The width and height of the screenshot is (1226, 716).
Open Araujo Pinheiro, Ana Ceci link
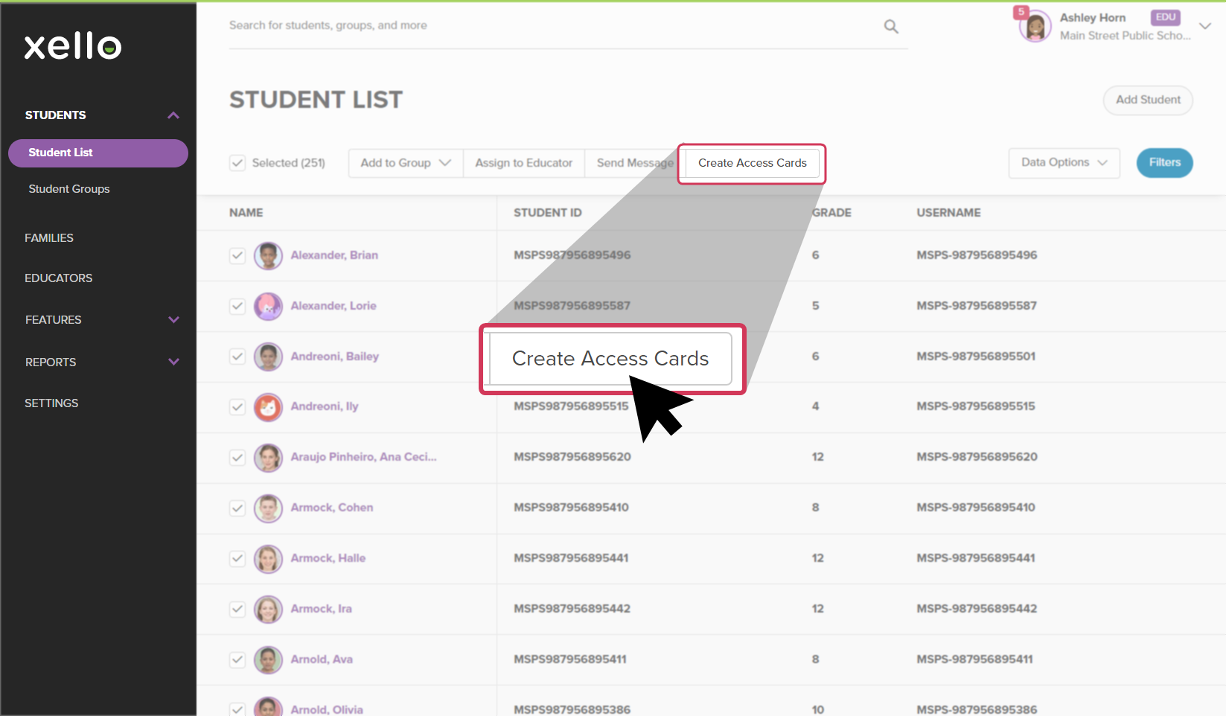tap(363, 457)
